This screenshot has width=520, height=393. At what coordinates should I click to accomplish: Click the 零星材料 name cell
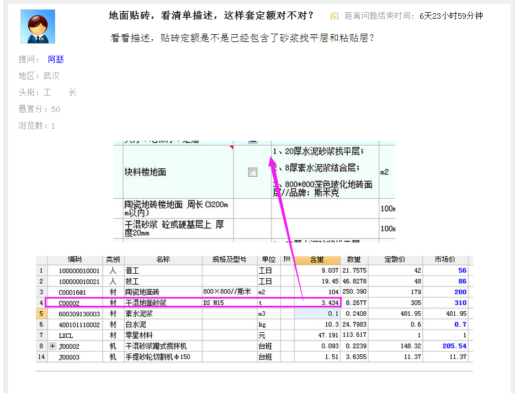pyautogui.click(x=163, y=335)
